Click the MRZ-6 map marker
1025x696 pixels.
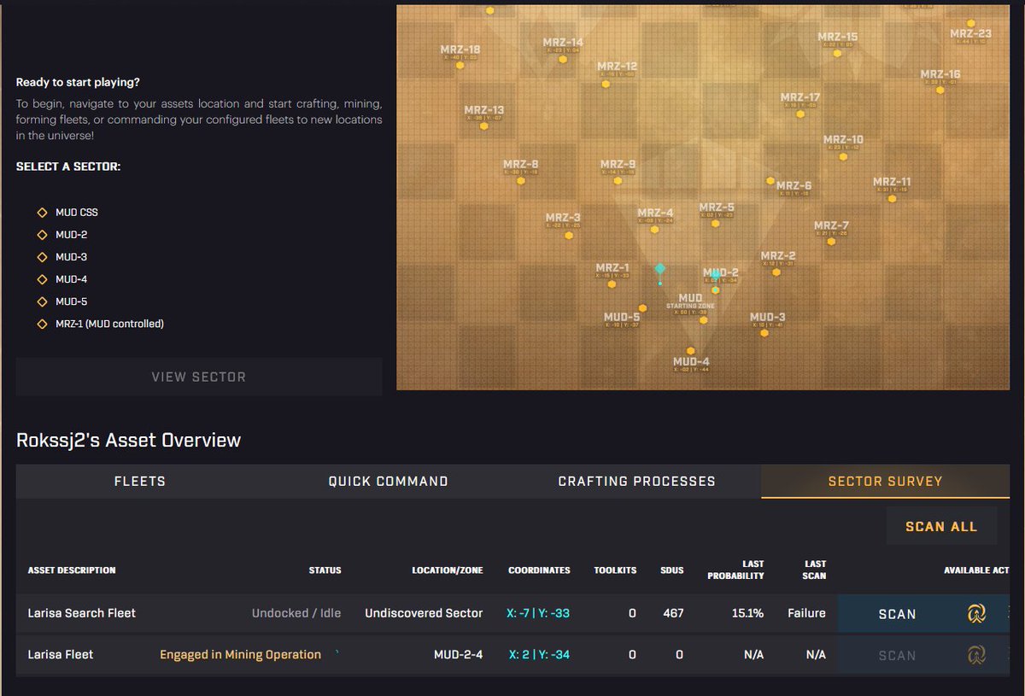pos(770,181)
